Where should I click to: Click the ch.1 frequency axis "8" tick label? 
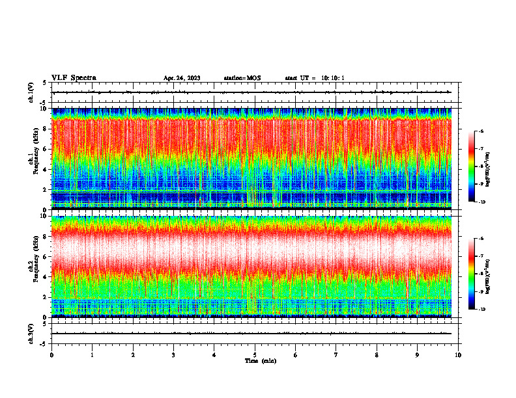coord(45,129)
